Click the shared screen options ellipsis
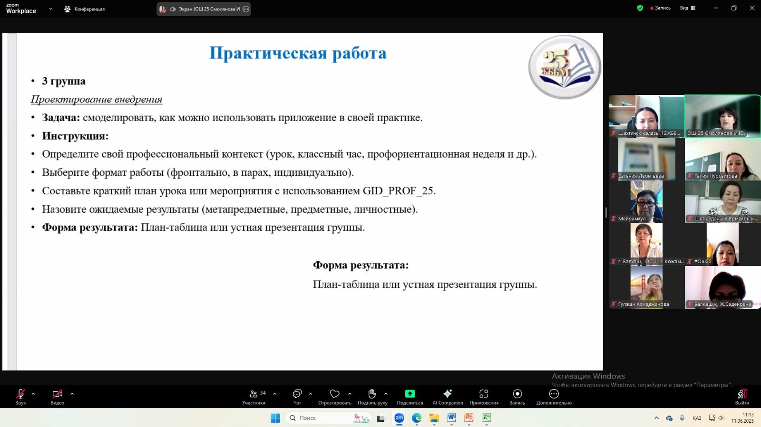The height and width of the screenshot is (427, 761). click(246, 9)
